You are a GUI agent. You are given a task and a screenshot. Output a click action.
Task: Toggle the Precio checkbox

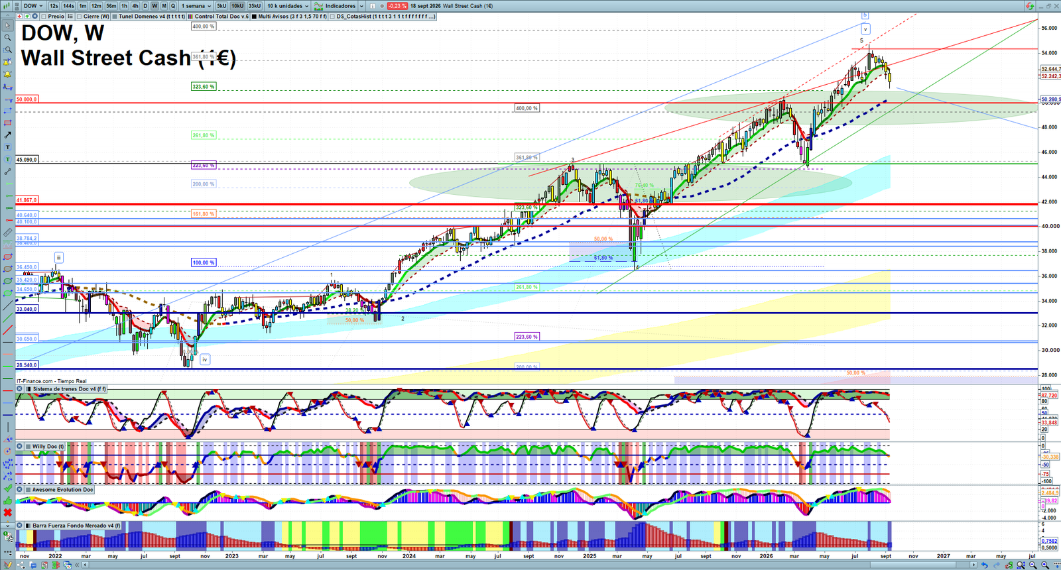coord(43,17)
